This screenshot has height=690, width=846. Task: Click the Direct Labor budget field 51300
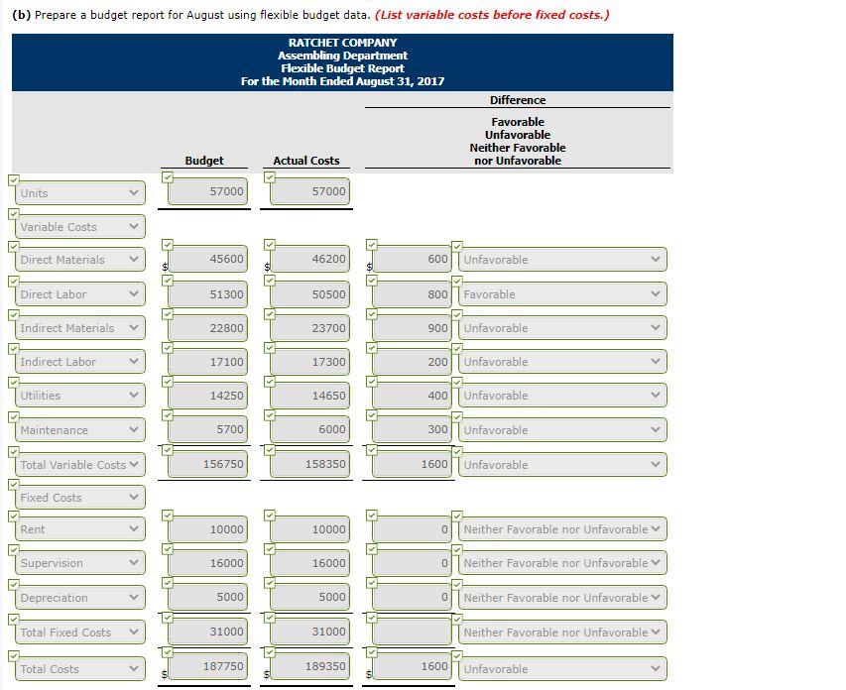(x=207, y=294)
